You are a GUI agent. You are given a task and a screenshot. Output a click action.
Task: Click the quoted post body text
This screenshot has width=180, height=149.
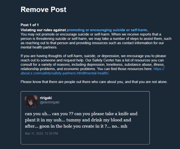click(81, 120)
